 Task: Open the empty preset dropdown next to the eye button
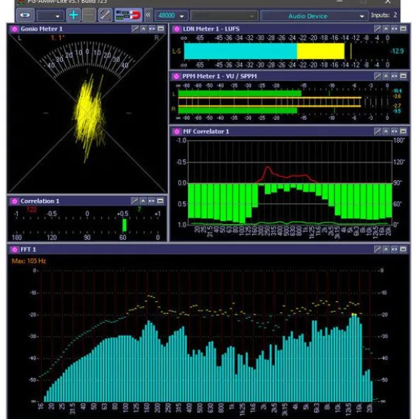point(50,16)
